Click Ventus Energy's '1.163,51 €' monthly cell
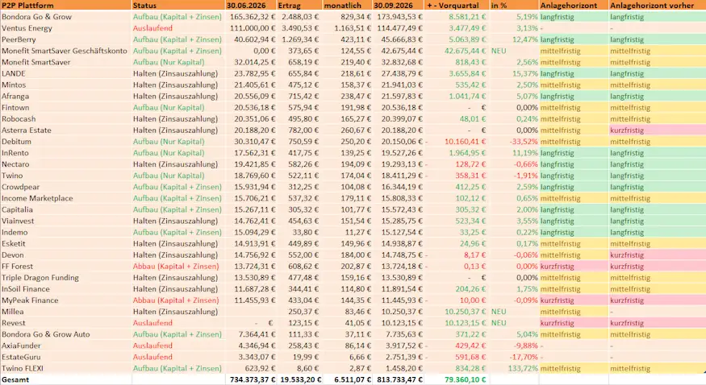Viewport: 706px width, 385px height. coord(347,28)
